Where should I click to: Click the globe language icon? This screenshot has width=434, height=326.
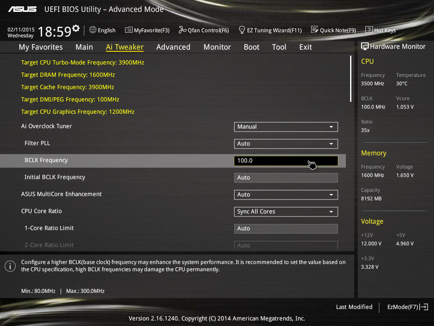pyautogui.click(x=93, y=30)
